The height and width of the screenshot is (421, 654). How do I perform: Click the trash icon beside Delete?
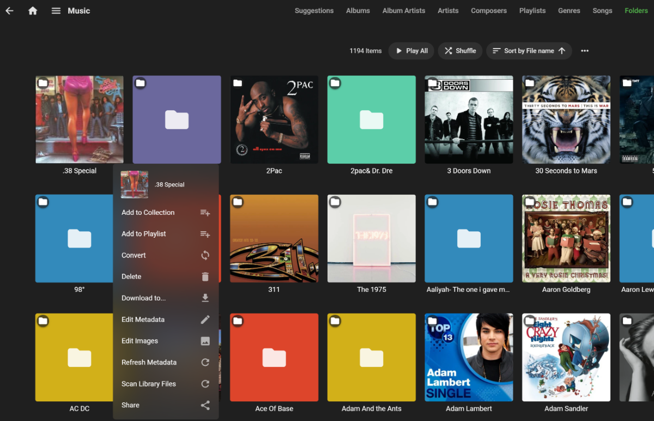coord(205,277)
